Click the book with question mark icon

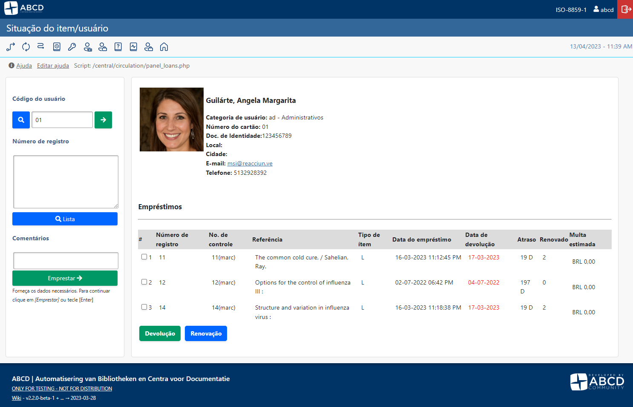click(118, 47)
